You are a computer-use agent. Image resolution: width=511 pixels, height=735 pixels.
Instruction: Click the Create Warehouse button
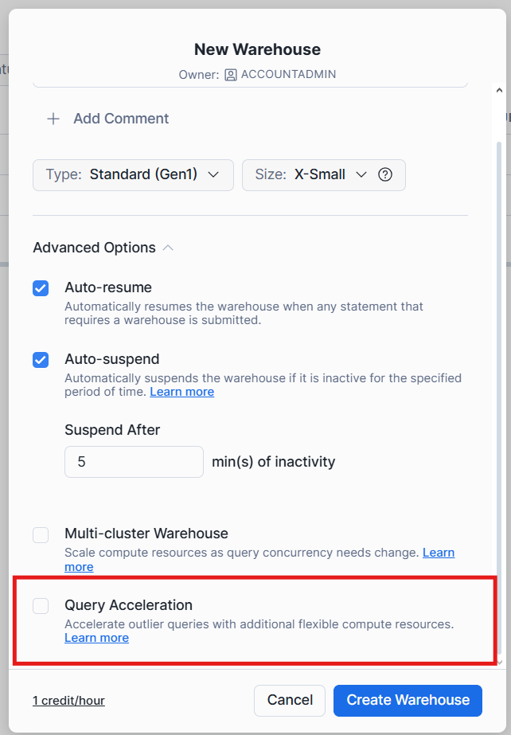tap(408, 700)
